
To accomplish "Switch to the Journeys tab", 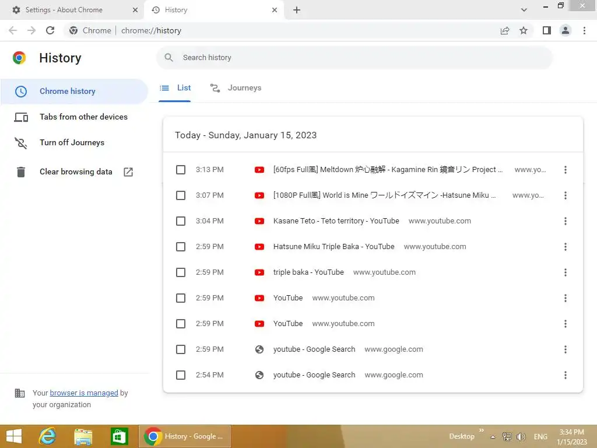I will 236,88.
